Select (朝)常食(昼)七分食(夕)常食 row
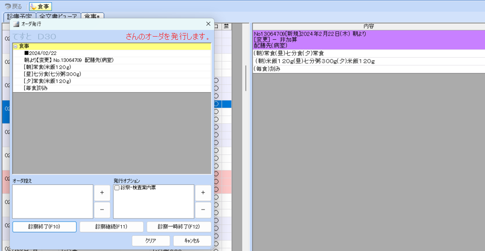 [x=368, y=53]
